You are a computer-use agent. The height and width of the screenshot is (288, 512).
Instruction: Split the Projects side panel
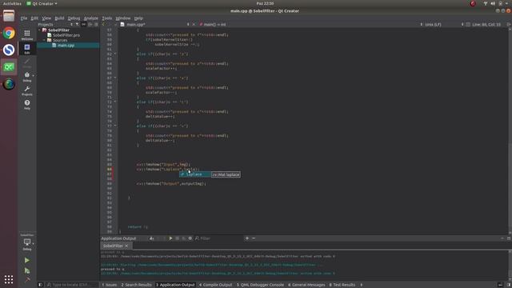pyautogui.click(x=90, y=25)
